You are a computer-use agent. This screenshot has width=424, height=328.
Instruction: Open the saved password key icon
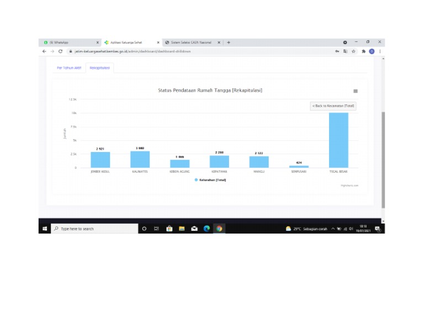(x=337, y=51)
